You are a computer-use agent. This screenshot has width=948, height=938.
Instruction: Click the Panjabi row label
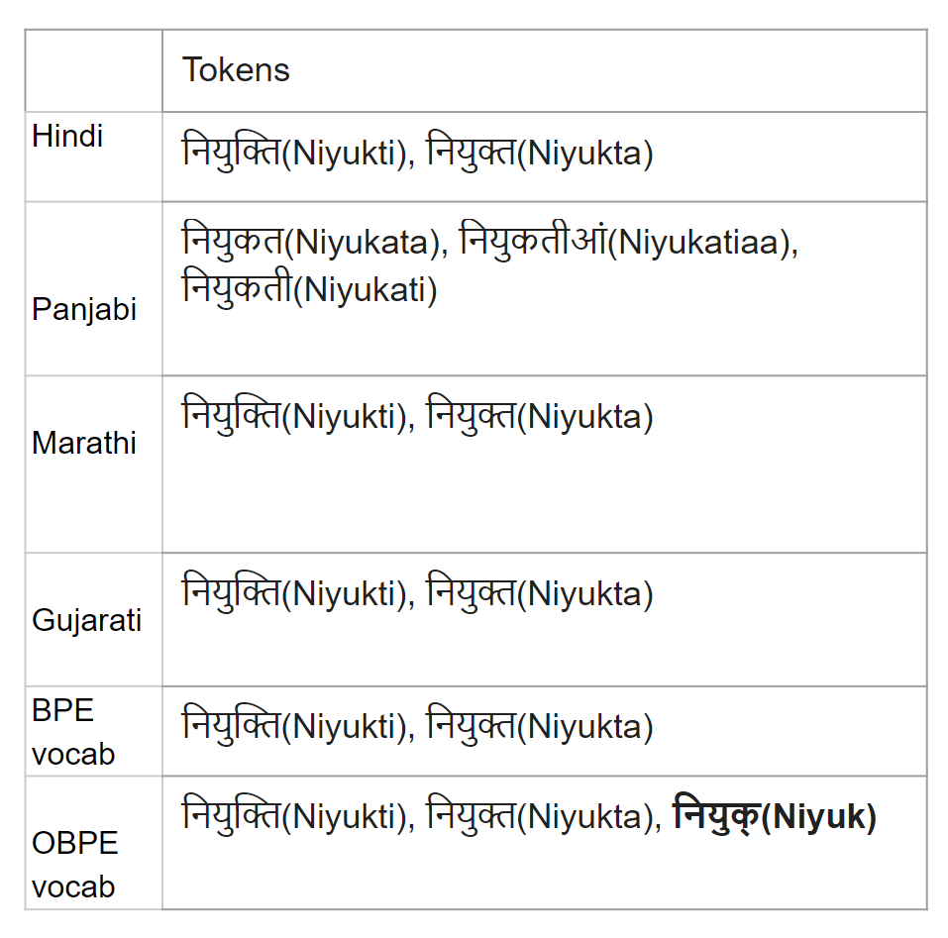84,309
